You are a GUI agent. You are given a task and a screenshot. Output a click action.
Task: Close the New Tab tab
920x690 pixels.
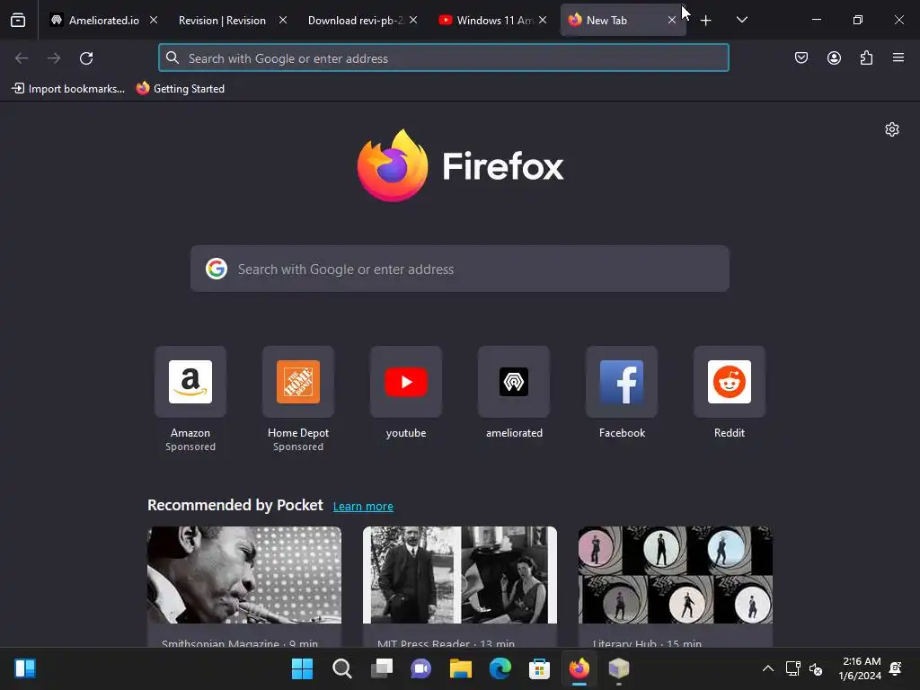pyautogui.click(x=672, y=20)
